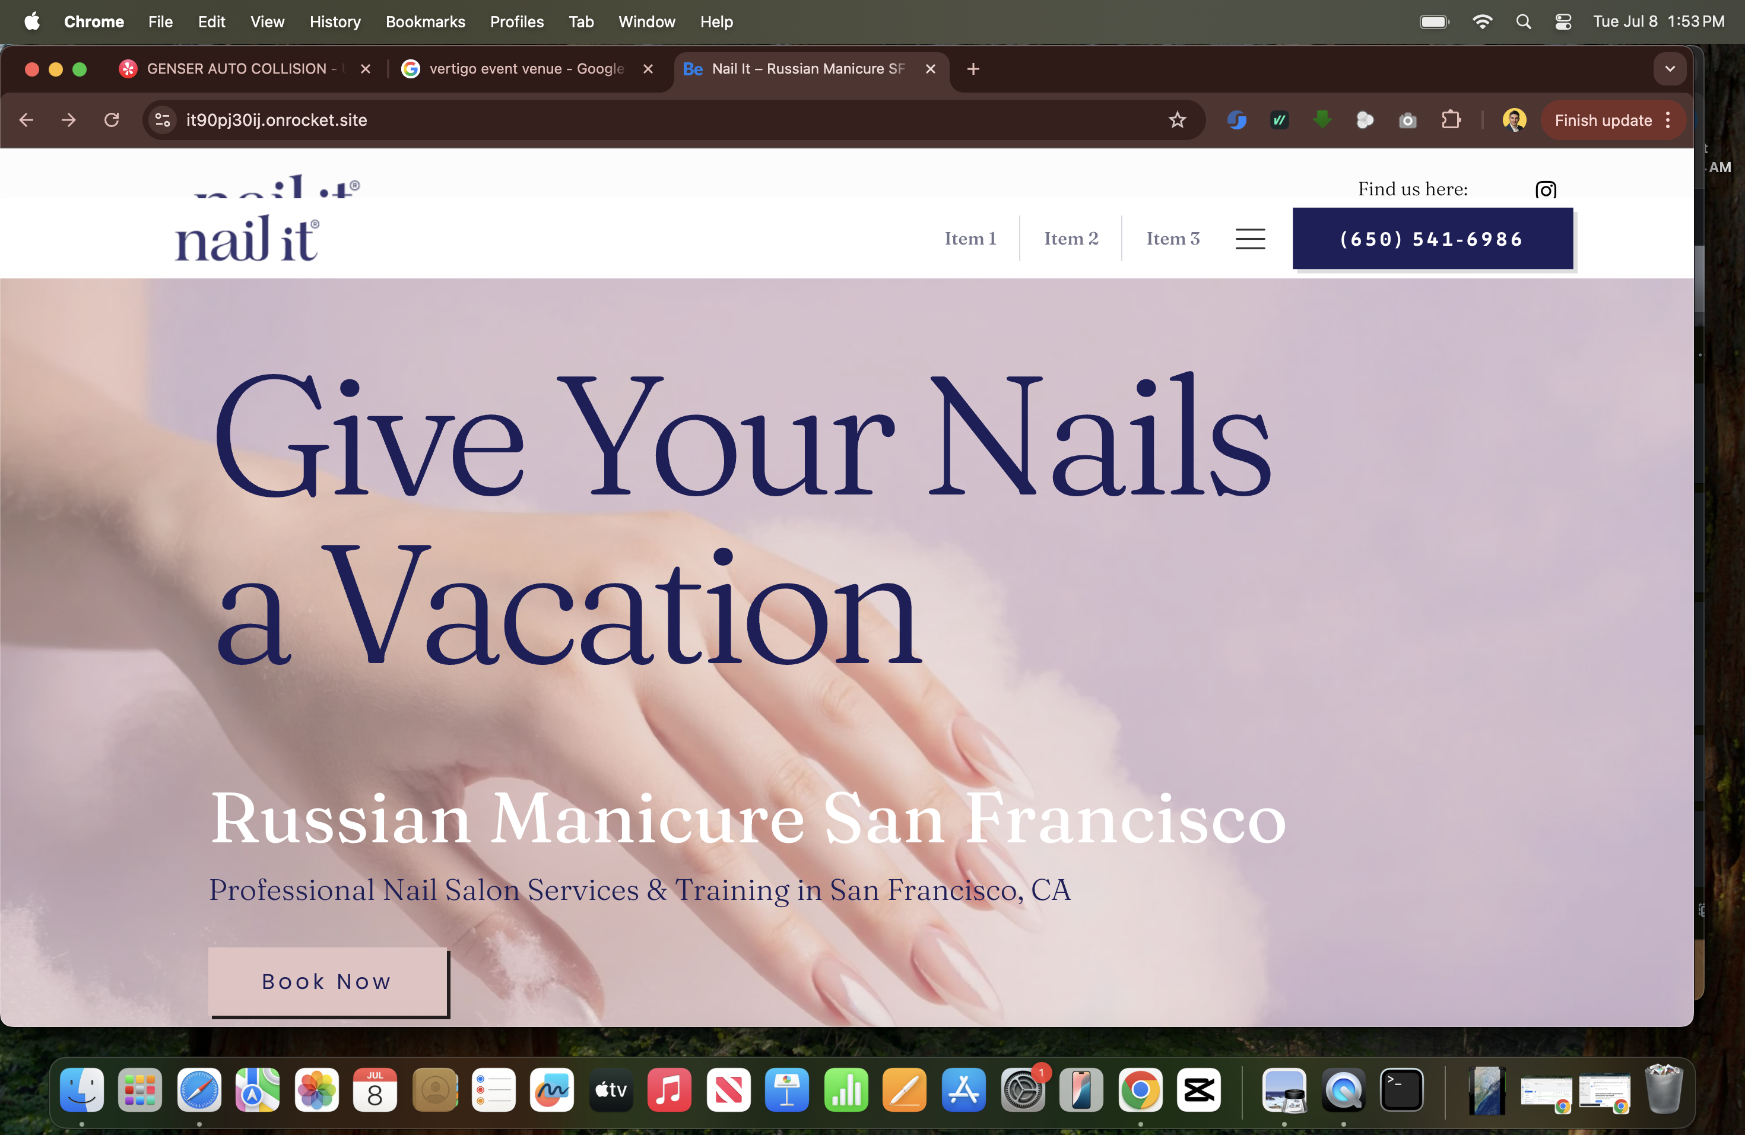Image resolution: width=1745 pixels, height=1135 pixels.
Task: Expand the tab search dropdown chevron
Action: (x=1670, y=69)
